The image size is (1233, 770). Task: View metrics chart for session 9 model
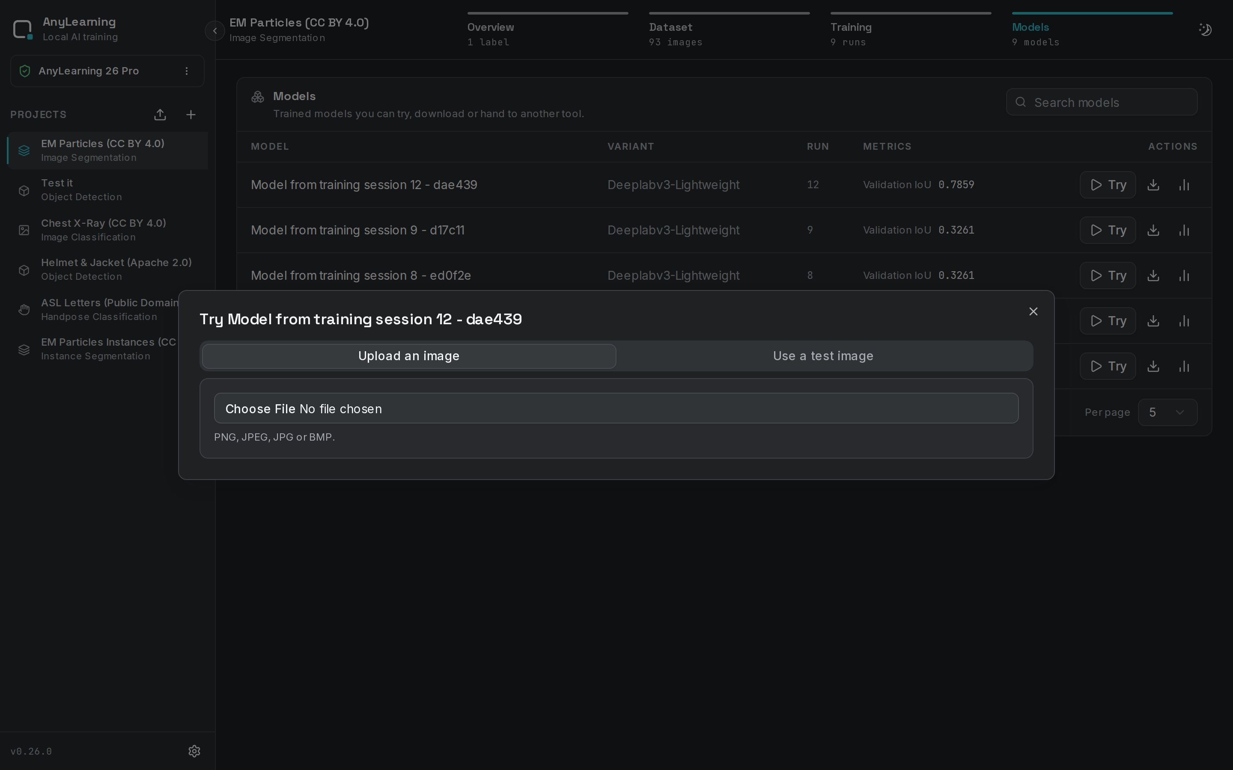tap(1184, 230)
